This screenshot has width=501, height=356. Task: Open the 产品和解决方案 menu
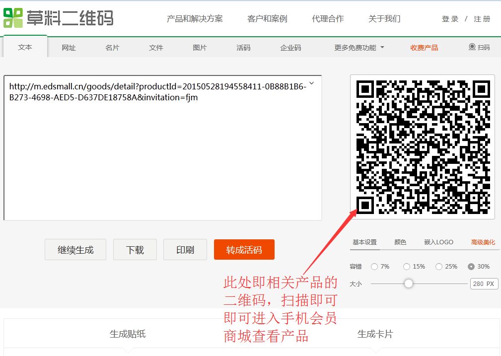tap(195, 19)
